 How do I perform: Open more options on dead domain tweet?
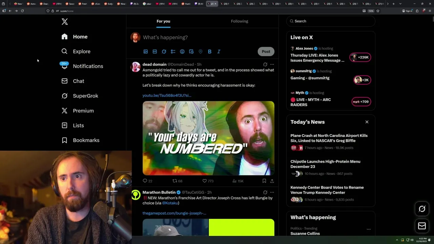[272, 64]
